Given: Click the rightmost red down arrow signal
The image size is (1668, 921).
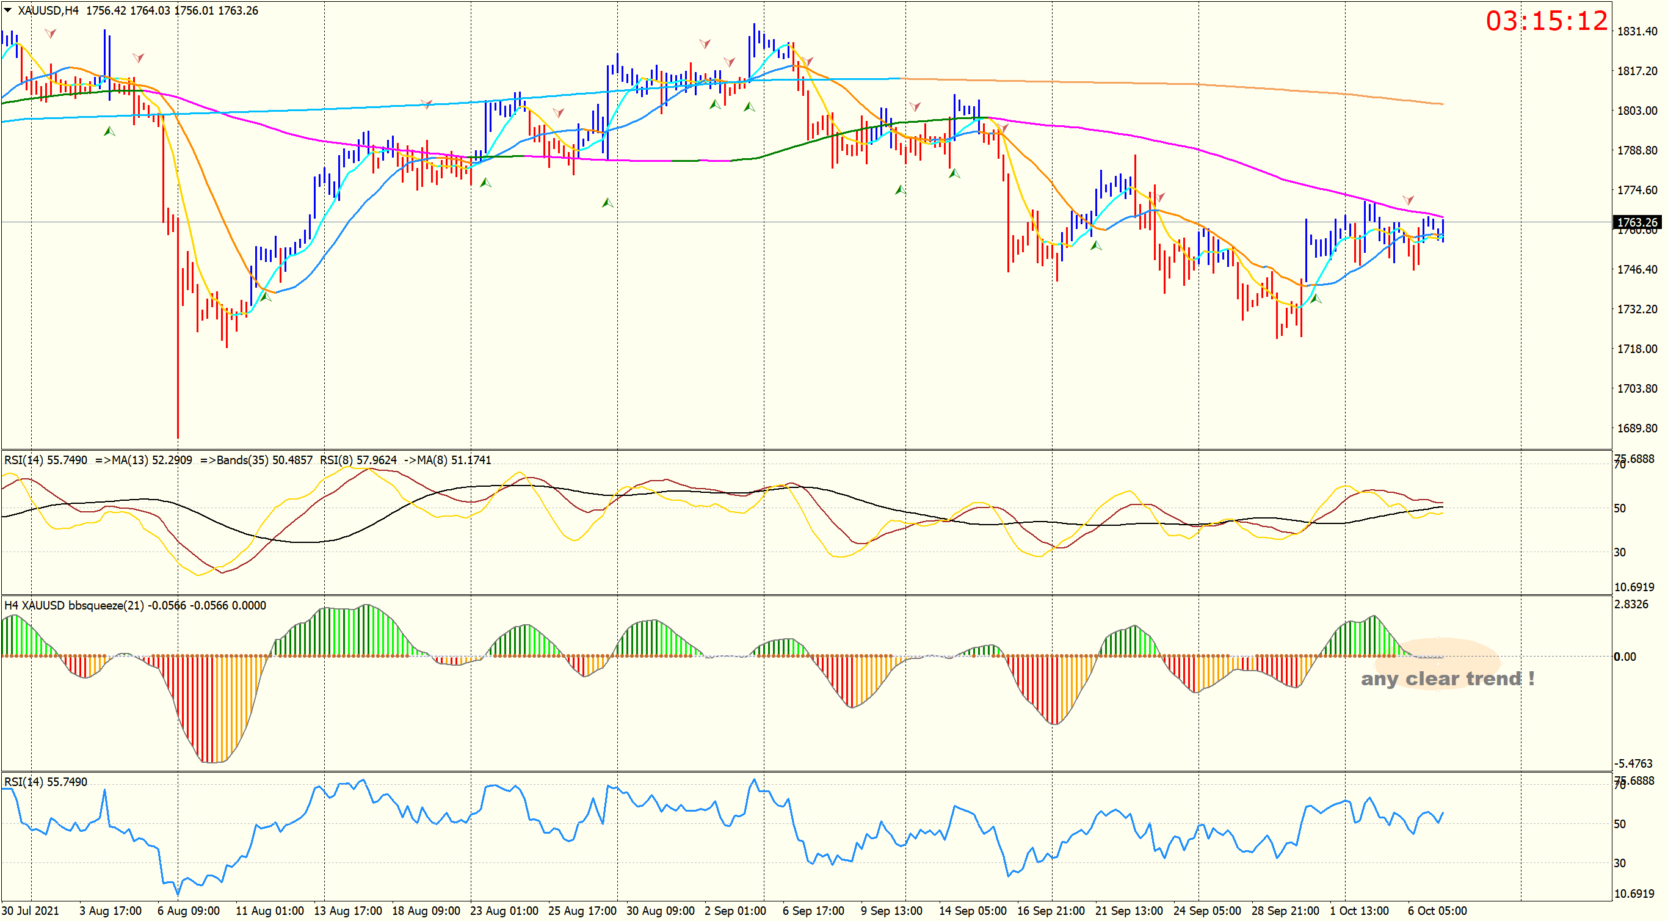Looking at the screenshot, I should pyautogui.click(x=1409, y=200).
